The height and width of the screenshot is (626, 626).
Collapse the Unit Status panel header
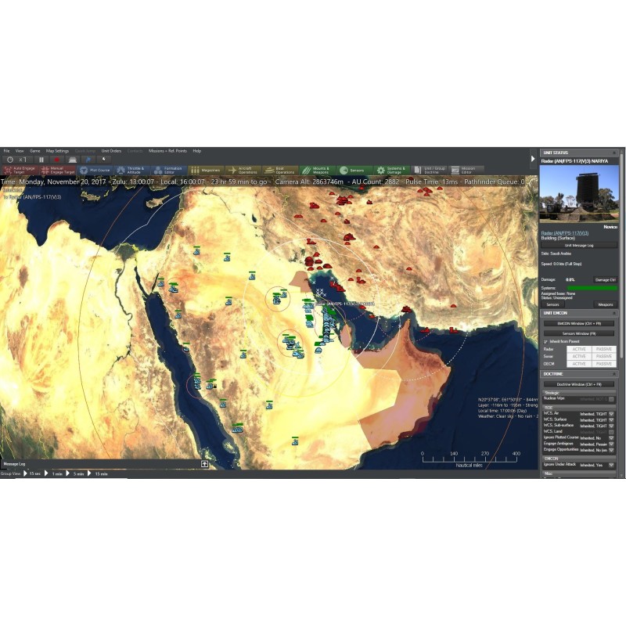pos(613,152)
